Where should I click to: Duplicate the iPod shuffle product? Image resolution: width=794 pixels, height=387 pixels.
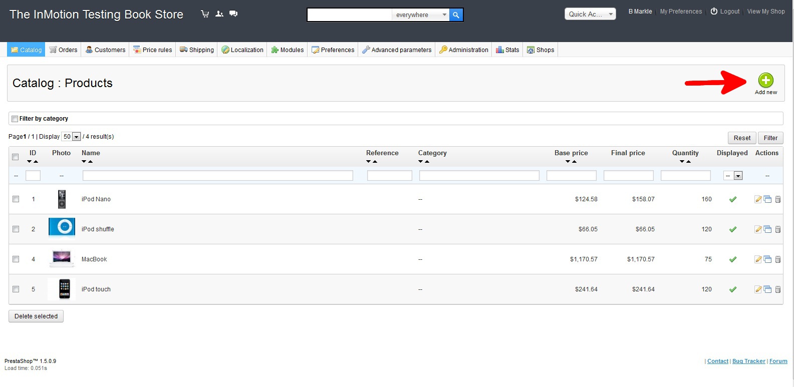click(767, 229)
